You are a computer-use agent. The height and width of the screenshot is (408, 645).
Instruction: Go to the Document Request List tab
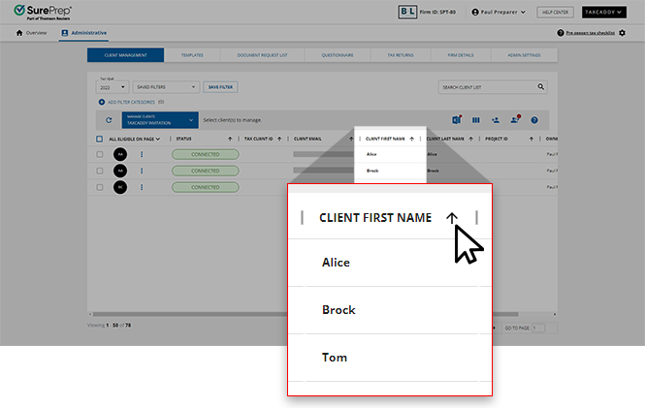pos(263,55)
